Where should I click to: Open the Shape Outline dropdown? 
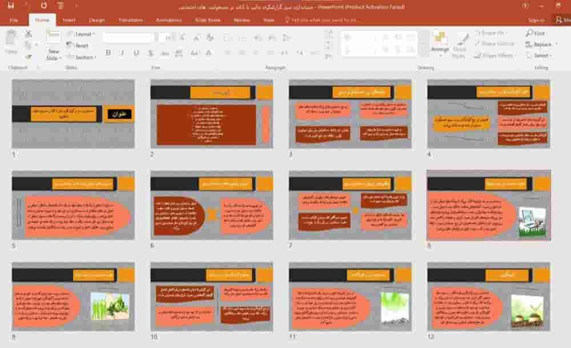[494, 44]
